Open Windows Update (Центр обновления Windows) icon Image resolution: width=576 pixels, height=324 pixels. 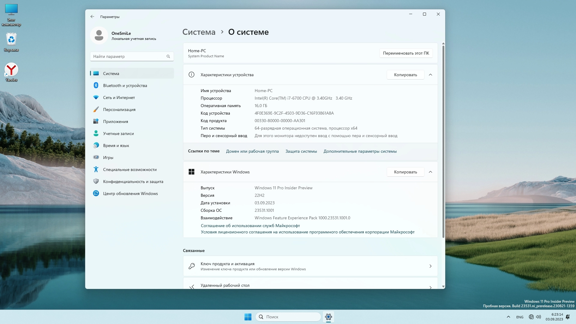coord(96,193)
